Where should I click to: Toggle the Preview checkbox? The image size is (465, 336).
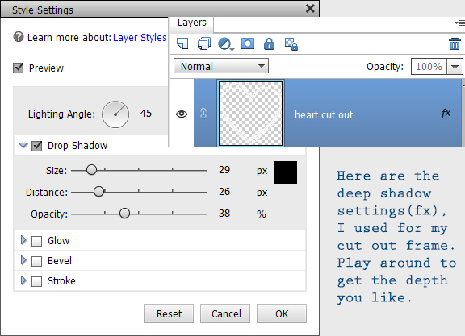coord(19,68)
